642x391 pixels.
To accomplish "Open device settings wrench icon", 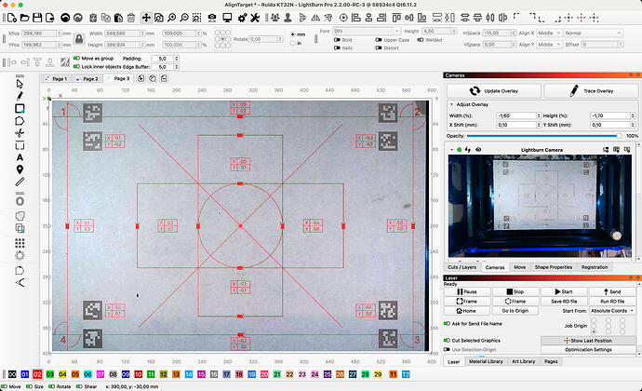I will (255, 18).
